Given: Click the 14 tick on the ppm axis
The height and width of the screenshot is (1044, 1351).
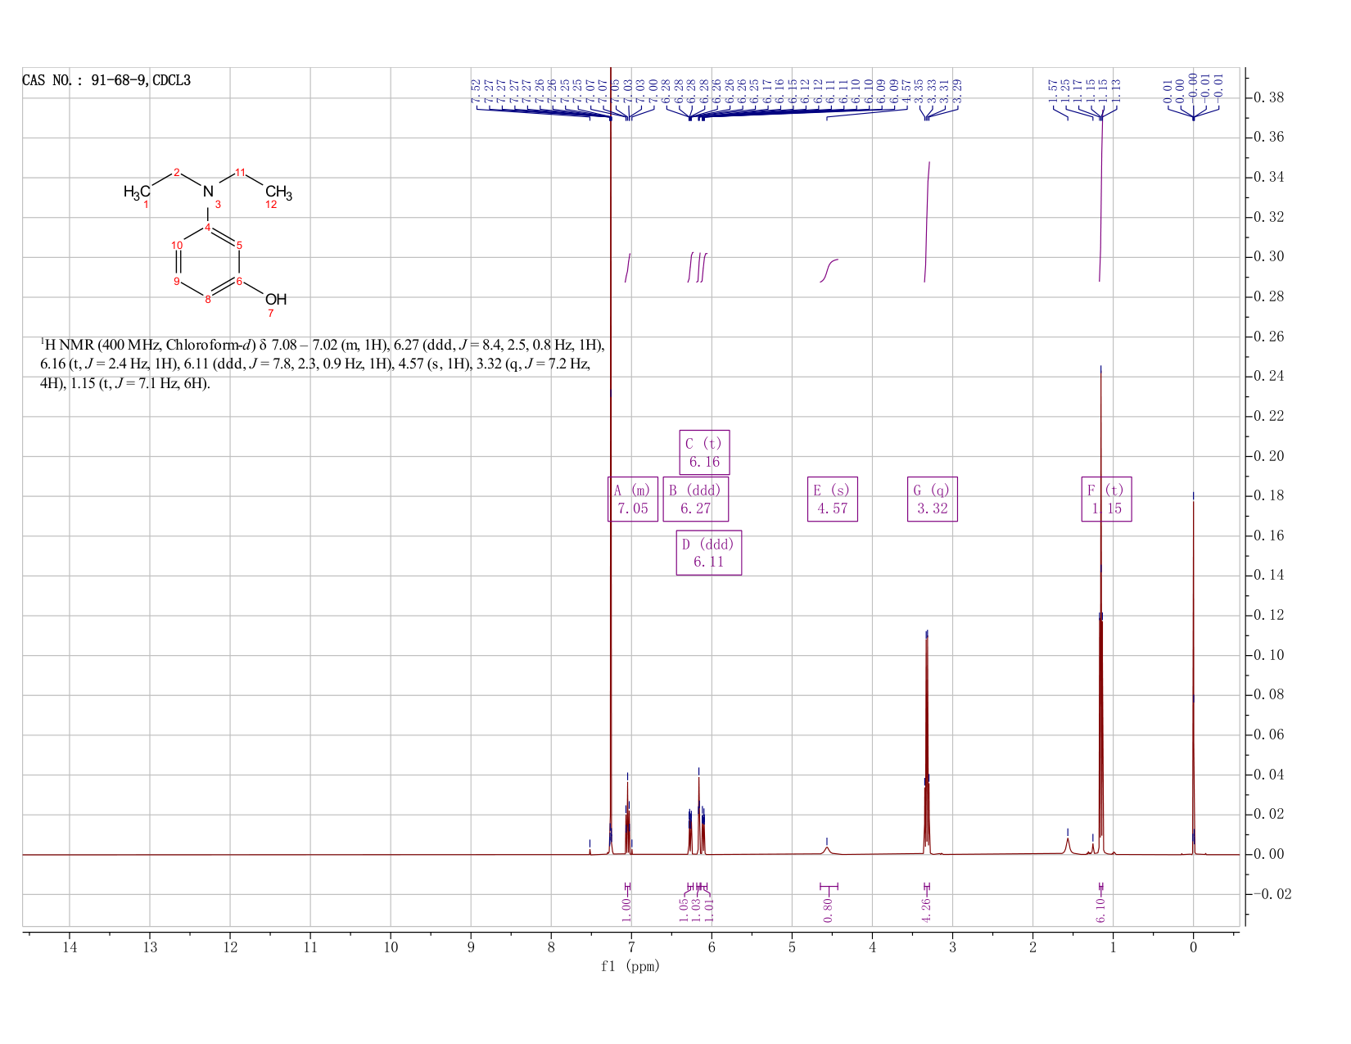Looking at the screenshot, I should pyautogui.click(x=70, y=947).
